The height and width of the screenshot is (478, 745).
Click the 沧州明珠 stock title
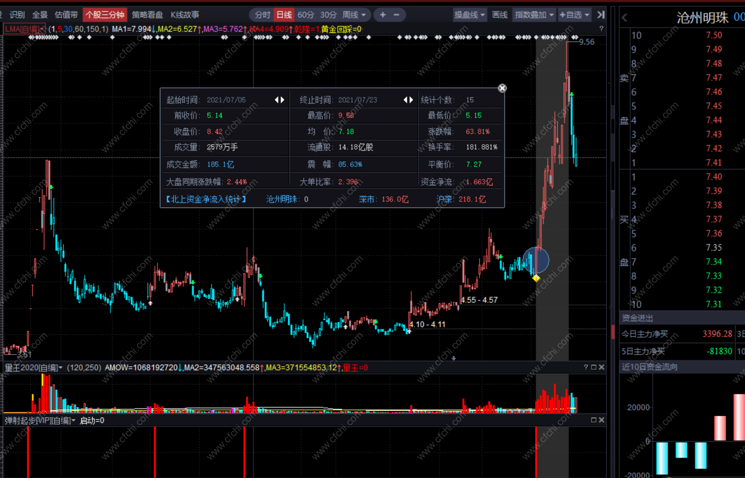702,18
